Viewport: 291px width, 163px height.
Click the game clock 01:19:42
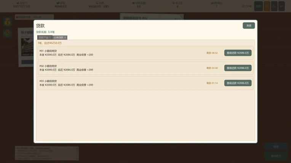click(x=247, y=6)
